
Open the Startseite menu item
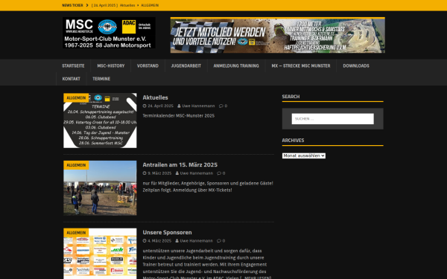[x=73, y=65]
